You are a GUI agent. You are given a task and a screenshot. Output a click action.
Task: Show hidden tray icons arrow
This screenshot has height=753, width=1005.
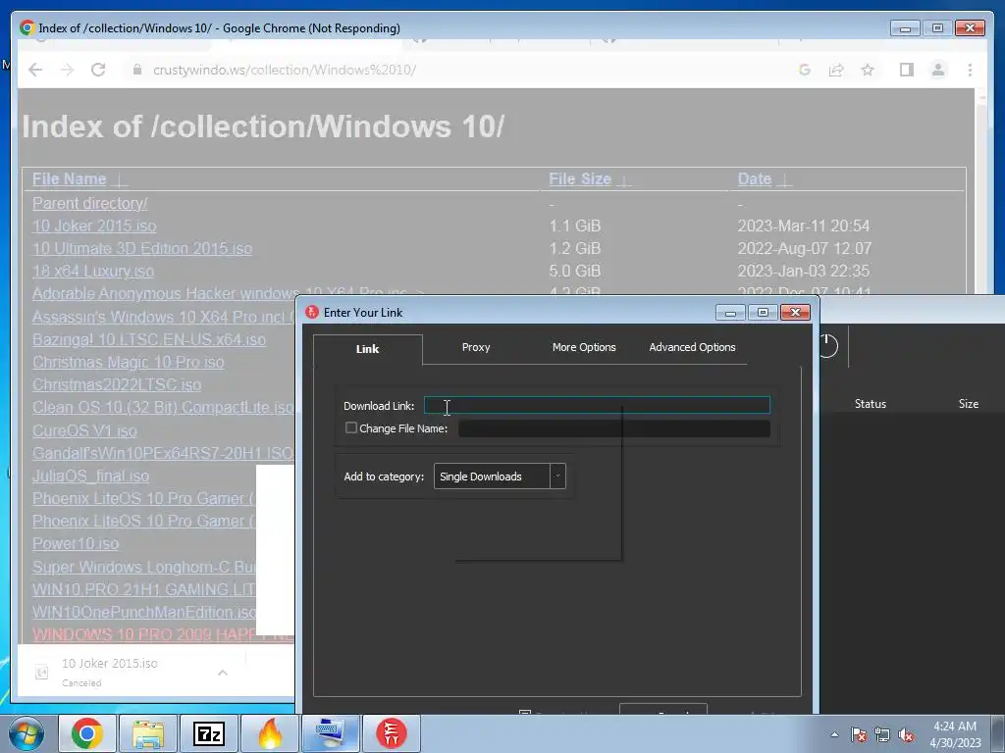pos(834,734)
